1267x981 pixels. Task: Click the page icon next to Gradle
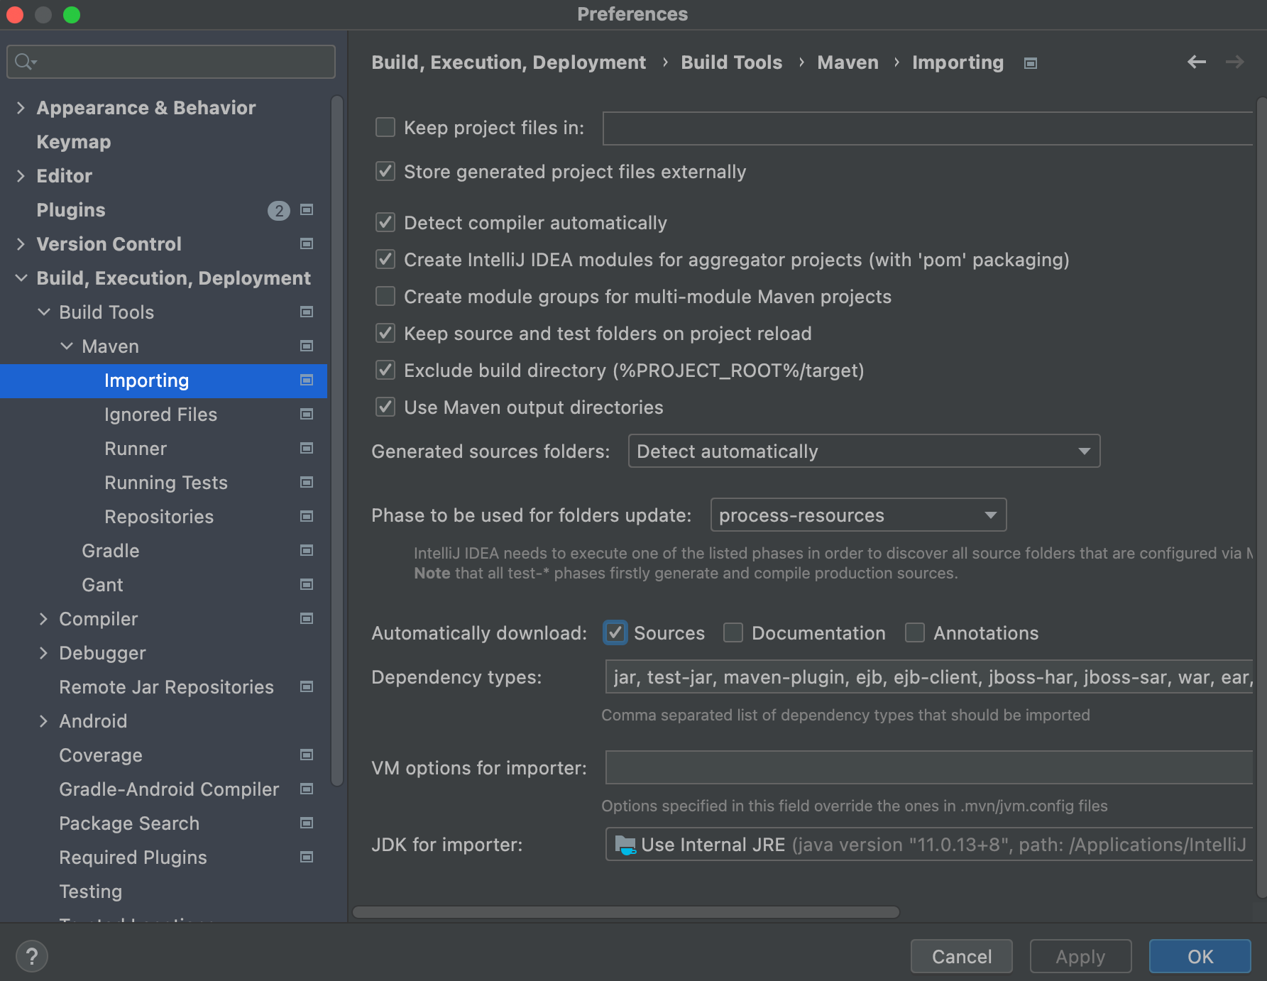pyautogui.click(x=306, y=550)
